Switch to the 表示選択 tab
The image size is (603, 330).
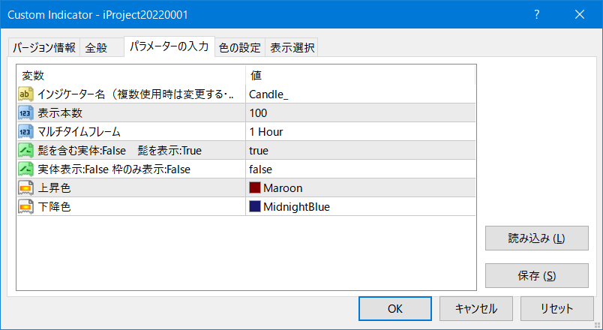tap(292, 48)
